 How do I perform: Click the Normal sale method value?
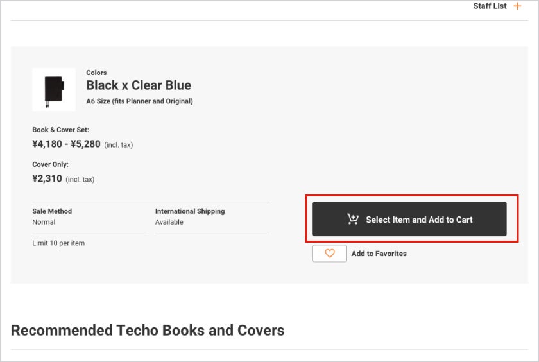[44, 222]
